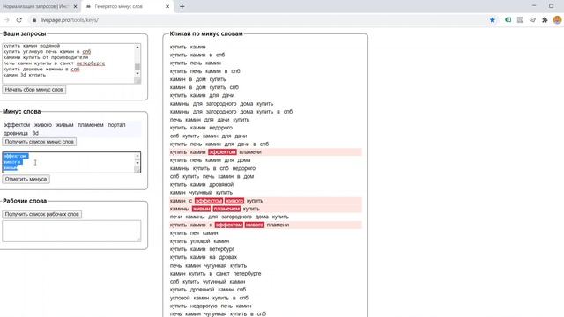
Task: Click word петербург in купить камин петербург
Action: (x=221, y=249)
